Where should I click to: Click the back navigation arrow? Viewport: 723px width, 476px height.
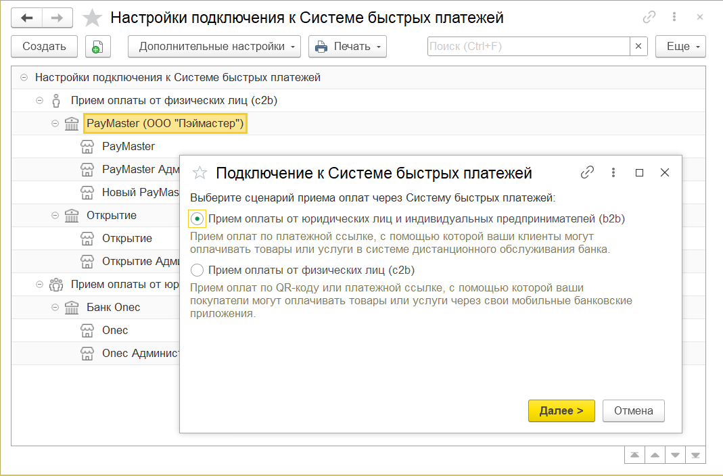point(27,18)
